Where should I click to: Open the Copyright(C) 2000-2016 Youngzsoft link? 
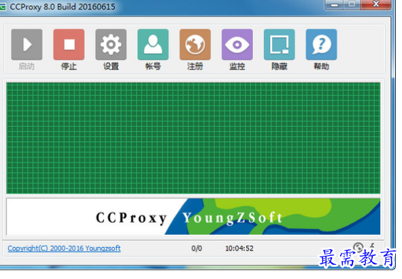point(64,248)
